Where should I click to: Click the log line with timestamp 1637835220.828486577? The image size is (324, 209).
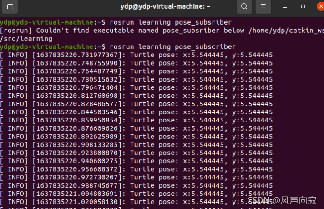coord(137,104)
